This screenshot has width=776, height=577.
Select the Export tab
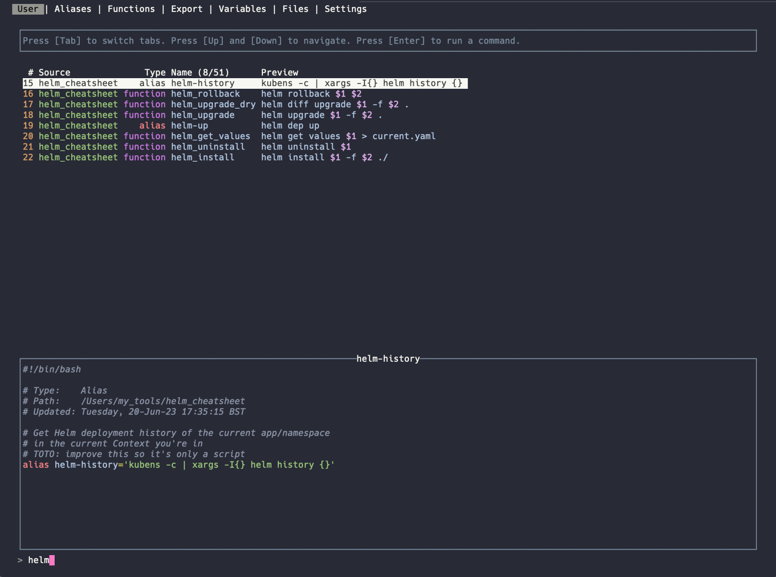(x=187, y=9)
